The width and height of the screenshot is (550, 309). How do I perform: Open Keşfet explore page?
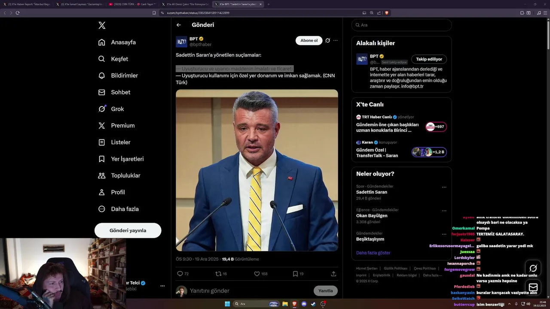(x=113, y=59)
